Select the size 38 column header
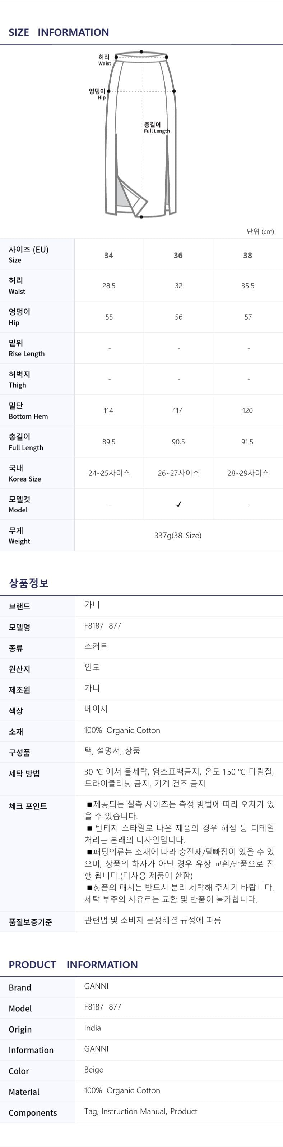Viewport: 283px width, 1147px height. pyautogui.click(x=247, y=255)
